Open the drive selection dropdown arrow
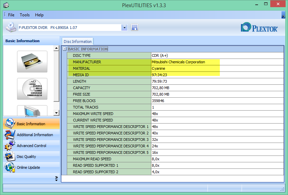The height and width of the screenshot is (195, 288). [x=124, y=28]
